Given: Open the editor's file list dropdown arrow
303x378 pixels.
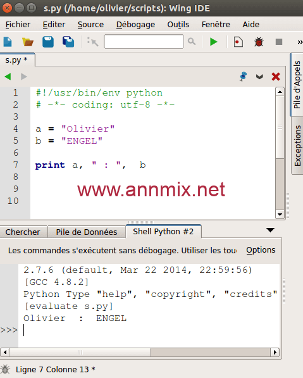Looking at the screenshot, I should 259,77.
